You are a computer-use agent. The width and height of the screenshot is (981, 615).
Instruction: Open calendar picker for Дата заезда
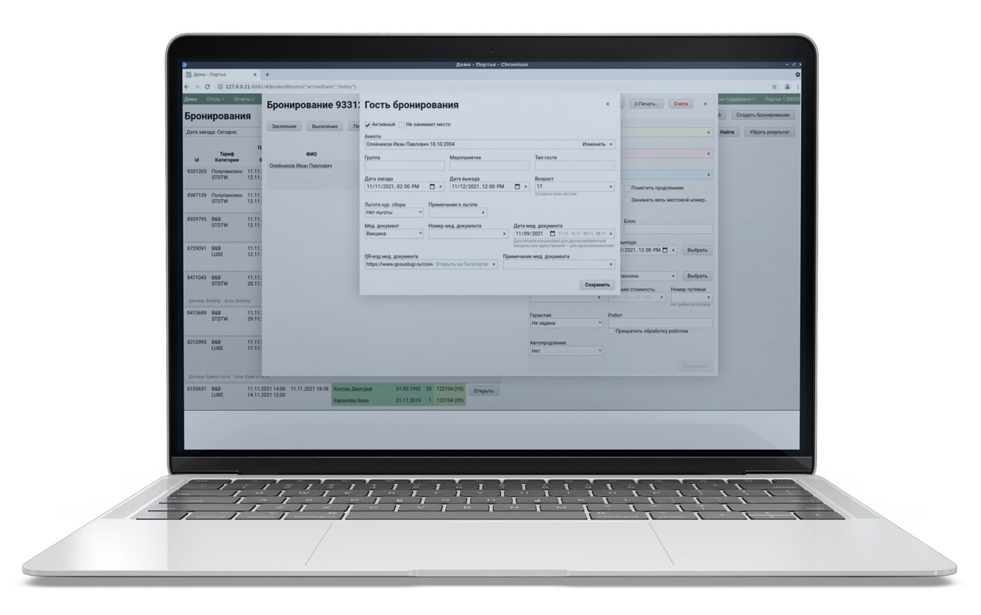432,187
